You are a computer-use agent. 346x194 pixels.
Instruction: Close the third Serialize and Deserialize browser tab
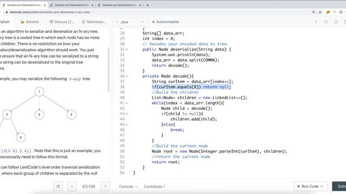140,5
